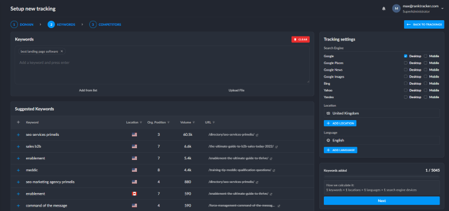
Task: Open the English language field
Action: click(x=382, y=140)
